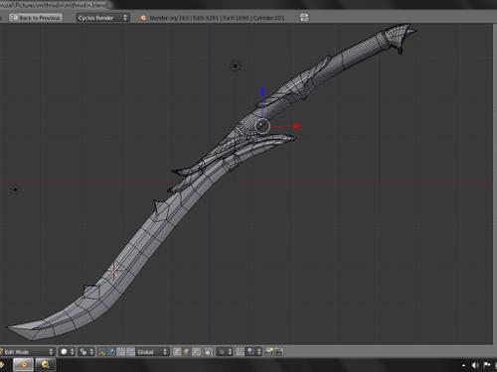Open the Edit Mode selector dropdown
This screenshot has height=372, width=497.
point(28,352)
